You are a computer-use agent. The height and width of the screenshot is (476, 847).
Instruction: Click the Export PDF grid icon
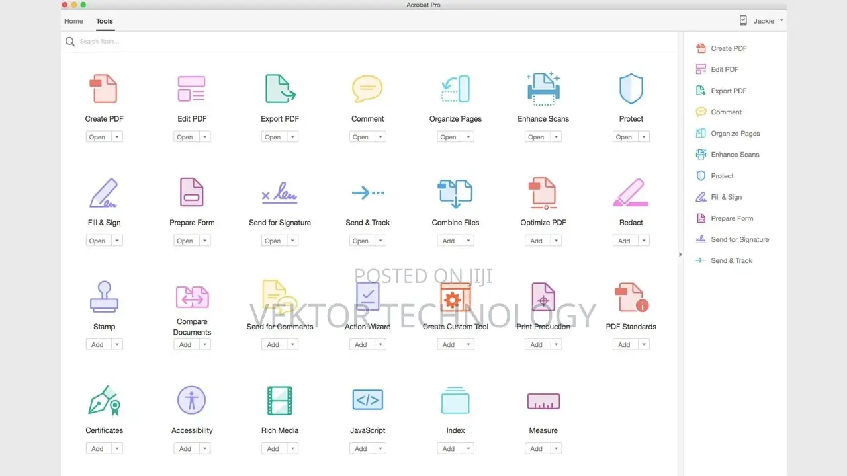(x=280, y=89)
